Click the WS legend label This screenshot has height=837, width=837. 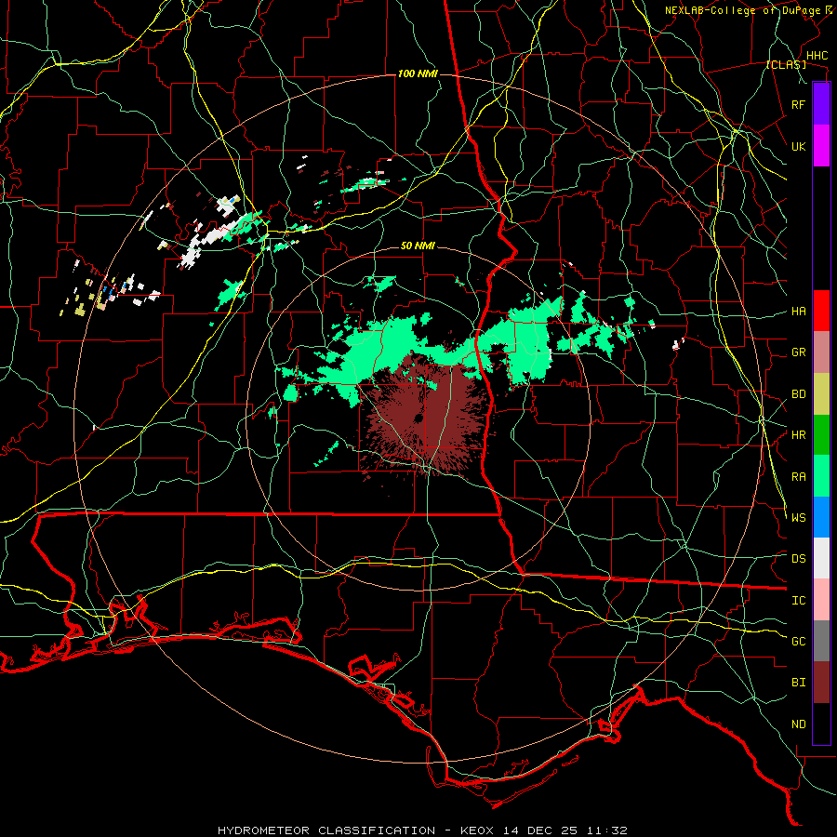(798, 518)
